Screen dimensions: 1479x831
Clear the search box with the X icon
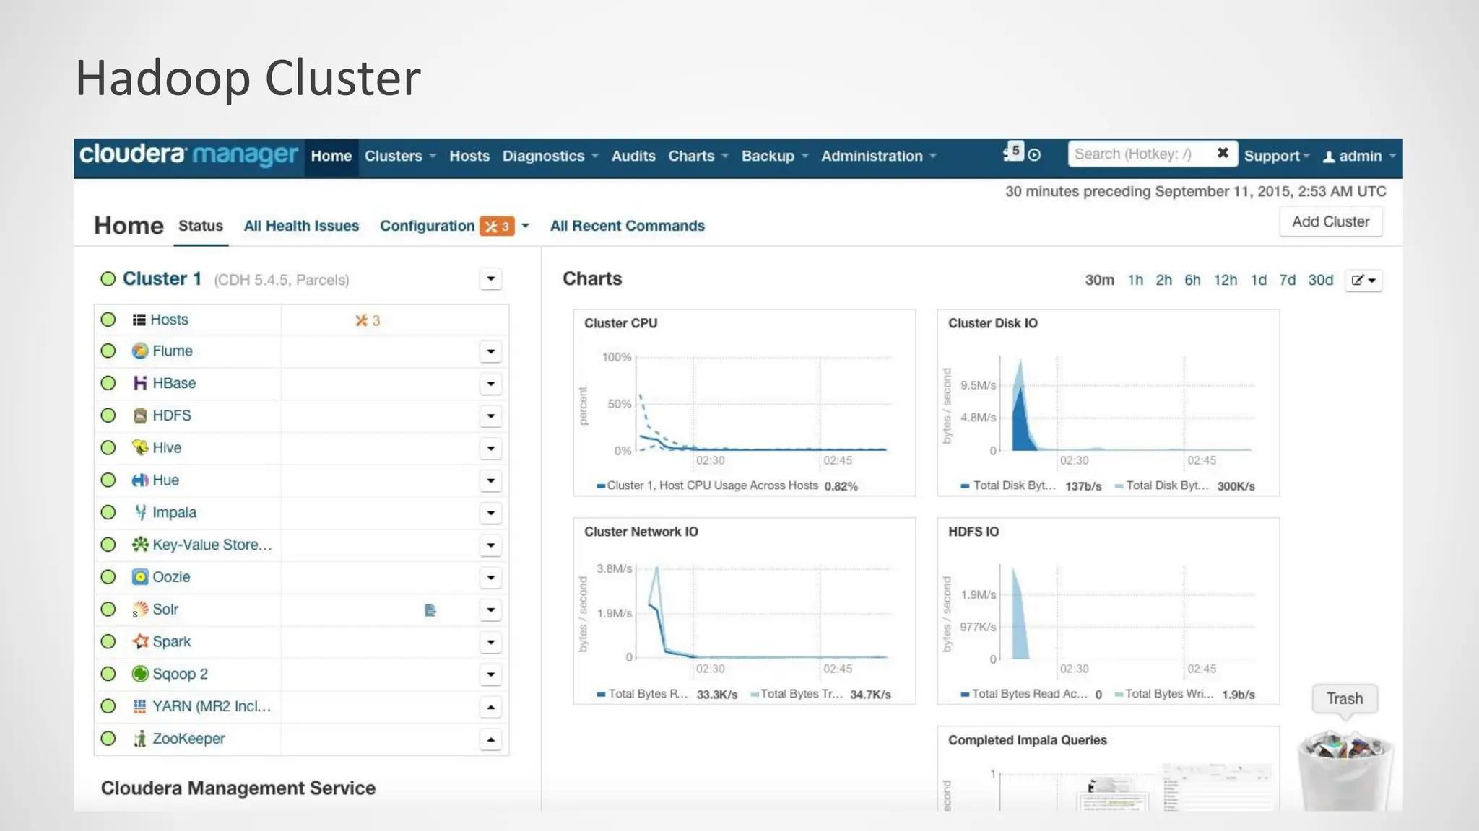[x=1223, y=153]
